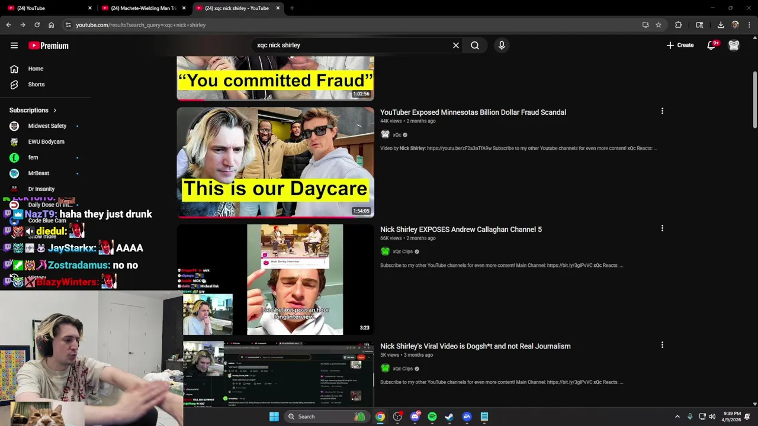Open clock showing 9:39 PM
This screenshot has height=426, width=758.
click(732, 417)
